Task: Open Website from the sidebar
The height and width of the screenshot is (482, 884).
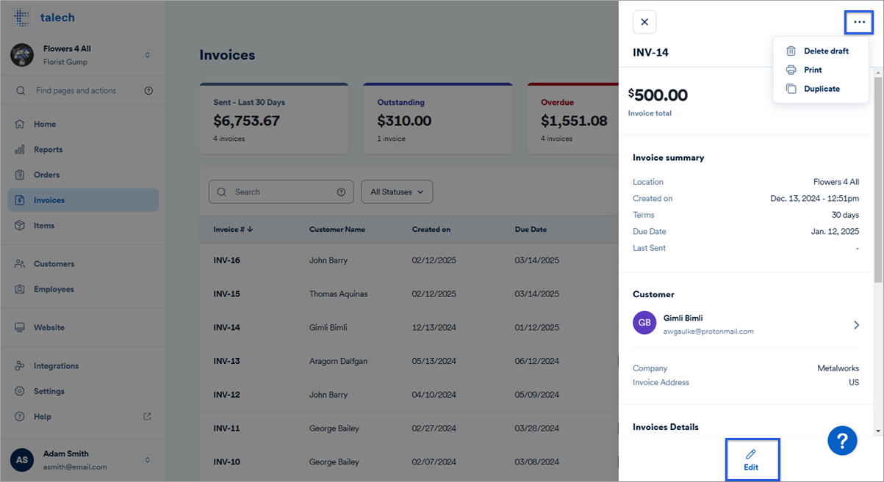Action: pos(83,328)
